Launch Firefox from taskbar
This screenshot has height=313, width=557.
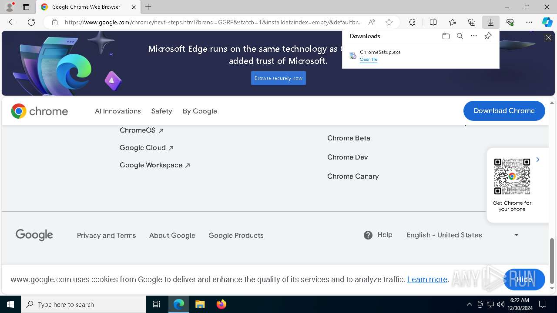221,304
